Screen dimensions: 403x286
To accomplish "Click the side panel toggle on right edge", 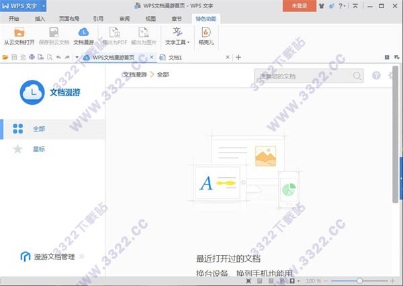I will point(401,179).
